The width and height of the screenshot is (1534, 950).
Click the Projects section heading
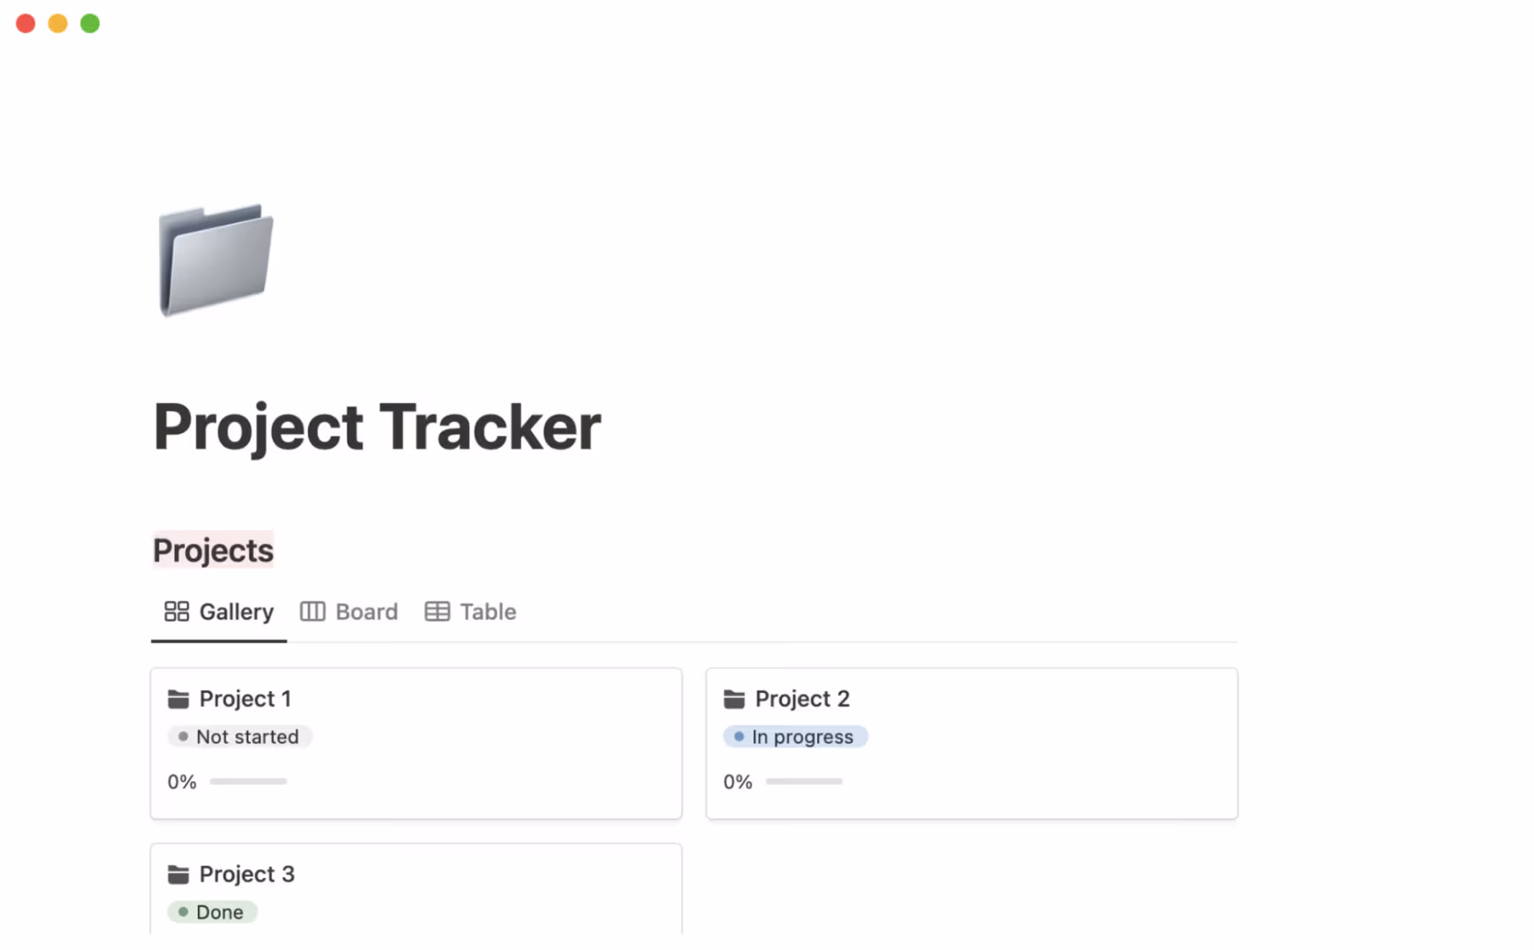213,549
